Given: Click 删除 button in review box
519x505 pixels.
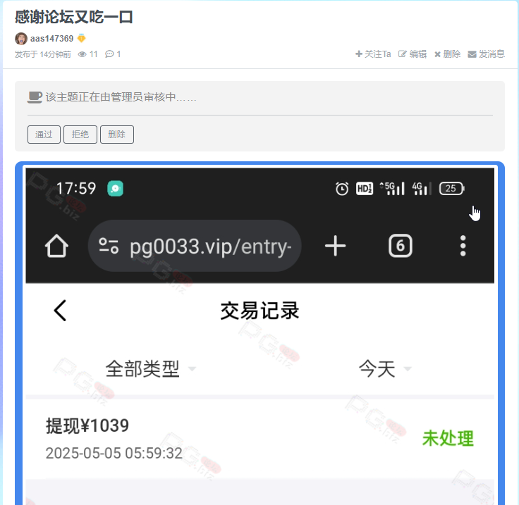Looking at the screenshot, I should 117,135.
